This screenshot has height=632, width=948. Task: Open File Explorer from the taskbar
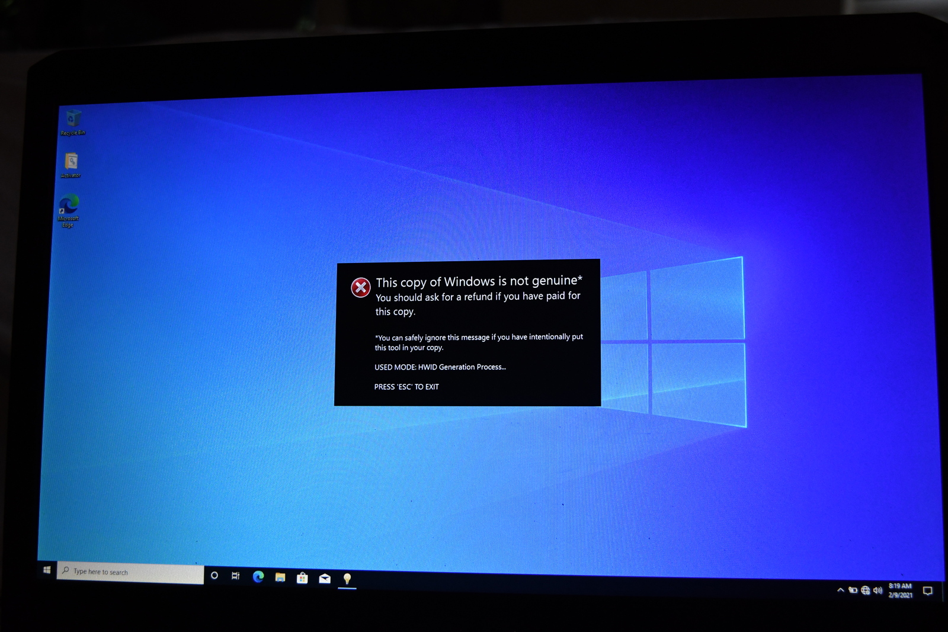click(280, 577)
